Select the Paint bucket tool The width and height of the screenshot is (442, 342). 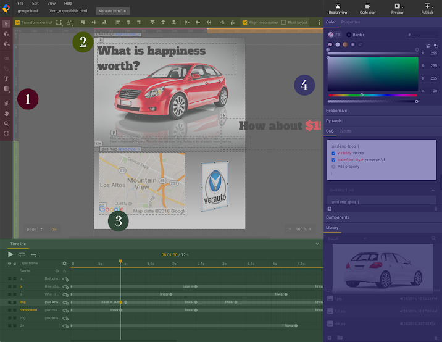pyautogui.click(x=6, y=103)
